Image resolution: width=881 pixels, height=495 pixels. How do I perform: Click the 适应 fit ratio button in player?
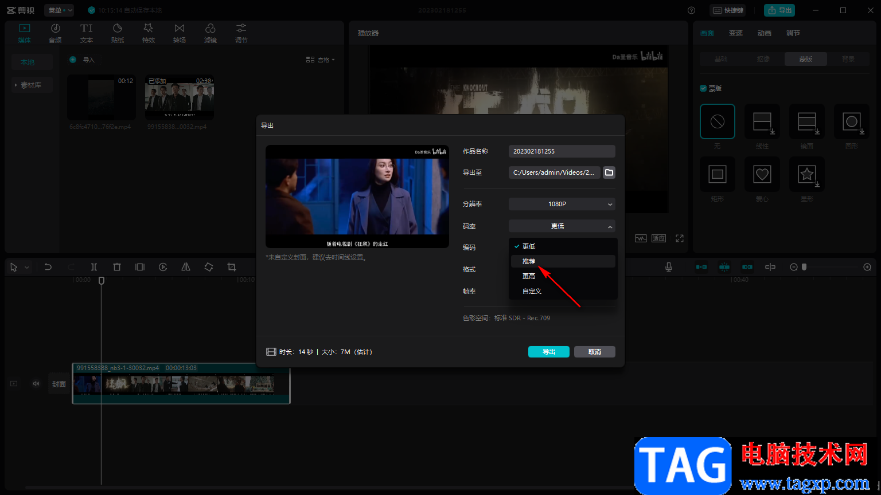(x=658, y=238)
